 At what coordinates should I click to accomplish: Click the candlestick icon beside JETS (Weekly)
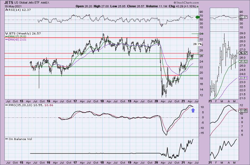click(6, 34)
